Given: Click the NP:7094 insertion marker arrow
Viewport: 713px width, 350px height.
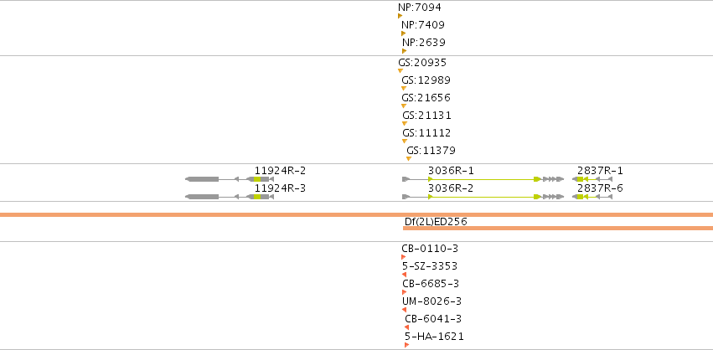Looking at the screenshot, I should (400, 16).
